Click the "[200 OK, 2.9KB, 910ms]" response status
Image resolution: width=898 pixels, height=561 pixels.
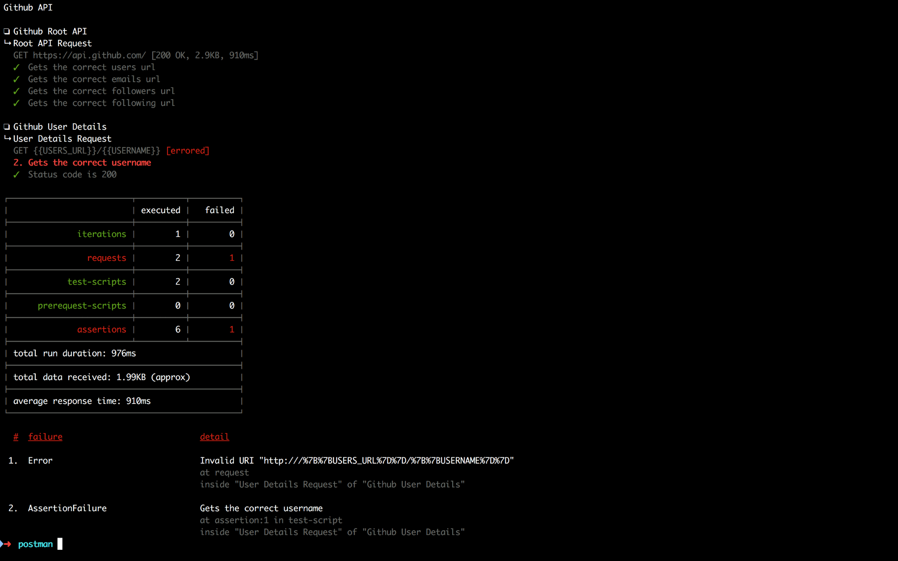point(205,55)
